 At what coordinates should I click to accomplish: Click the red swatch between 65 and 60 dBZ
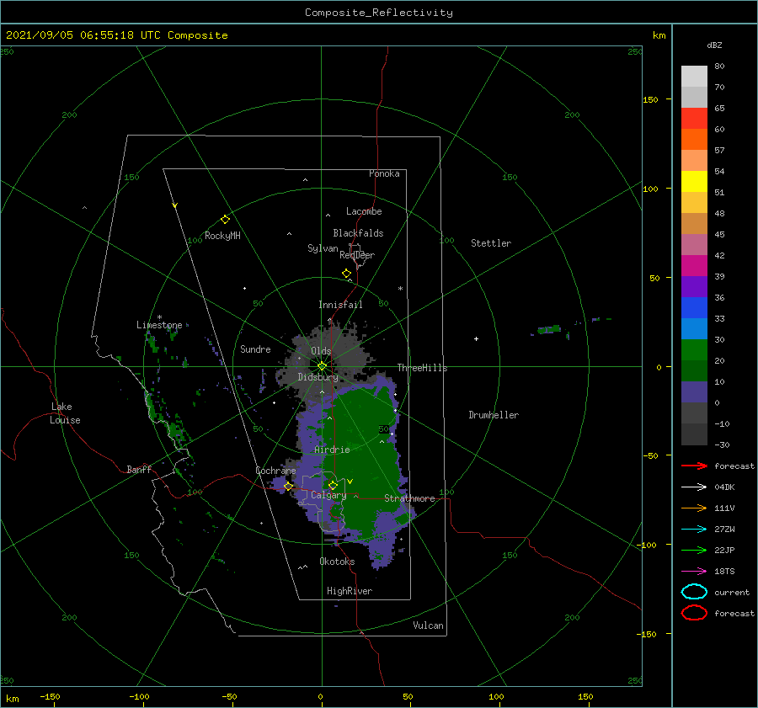pyautogui.click(x=694, y=119)
